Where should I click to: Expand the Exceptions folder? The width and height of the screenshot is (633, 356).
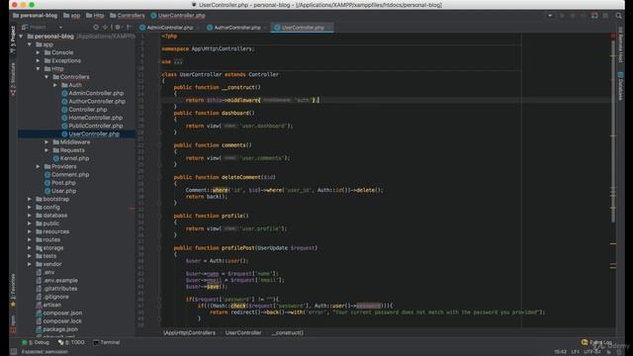(x=38, y=60)
